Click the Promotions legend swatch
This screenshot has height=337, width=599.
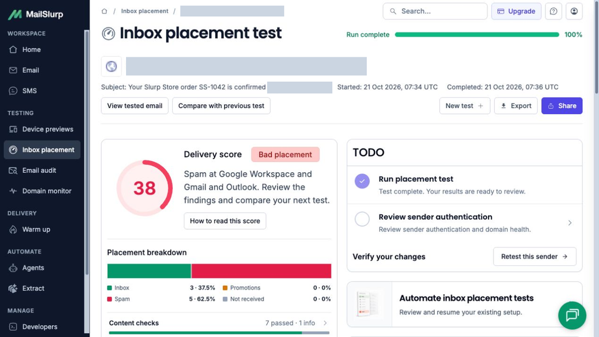225,288
